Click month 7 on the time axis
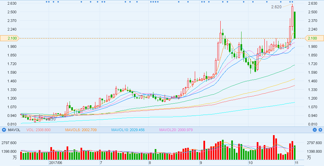The image size is (324, 166). pos(101,163)
